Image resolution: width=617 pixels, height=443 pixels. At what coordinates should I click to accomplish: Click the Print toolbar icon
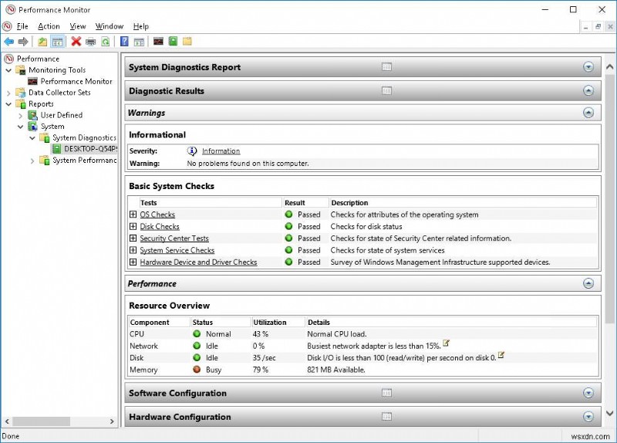click(90, 41)
